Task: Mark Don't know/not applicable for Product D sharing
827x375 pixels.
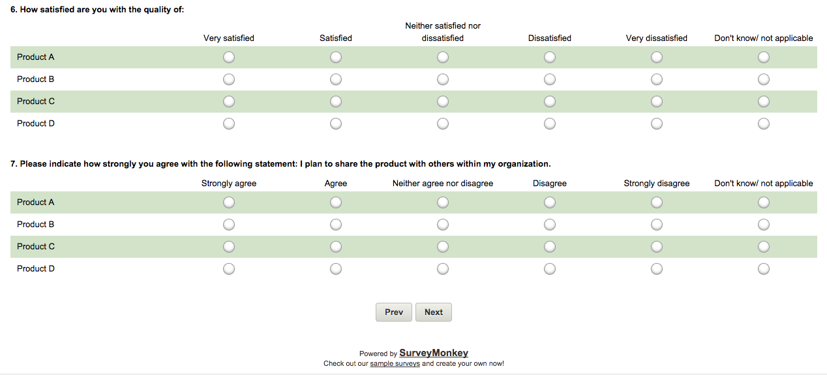Action: (x=764, y=269)
